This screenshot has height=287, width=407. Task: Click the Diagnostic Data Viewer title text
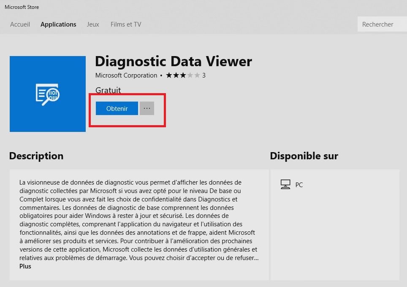(174, 62)
